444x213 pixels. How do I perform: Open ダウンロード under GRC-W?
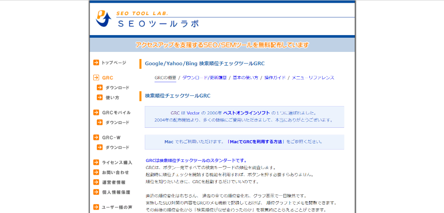pyautogui.click(x=117, y=147)
